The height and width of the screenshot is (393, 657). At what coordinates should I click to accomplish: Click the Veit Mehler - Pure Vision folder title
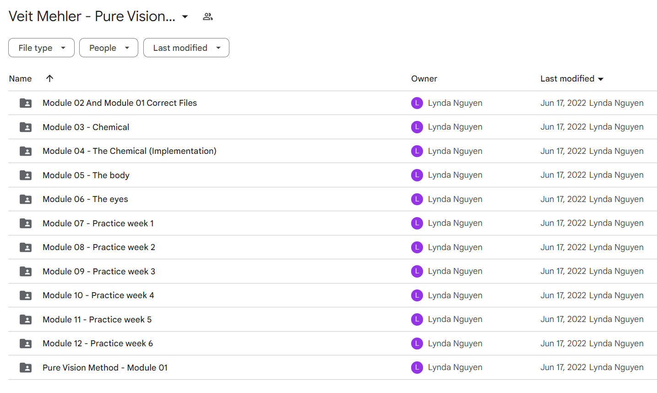[92, 16]
